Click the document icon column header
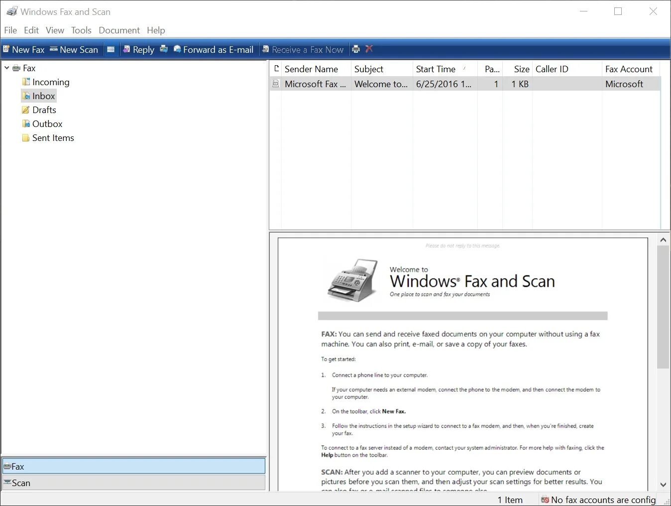The height and width of the screenshot is (506, 671). coord(276,69)
